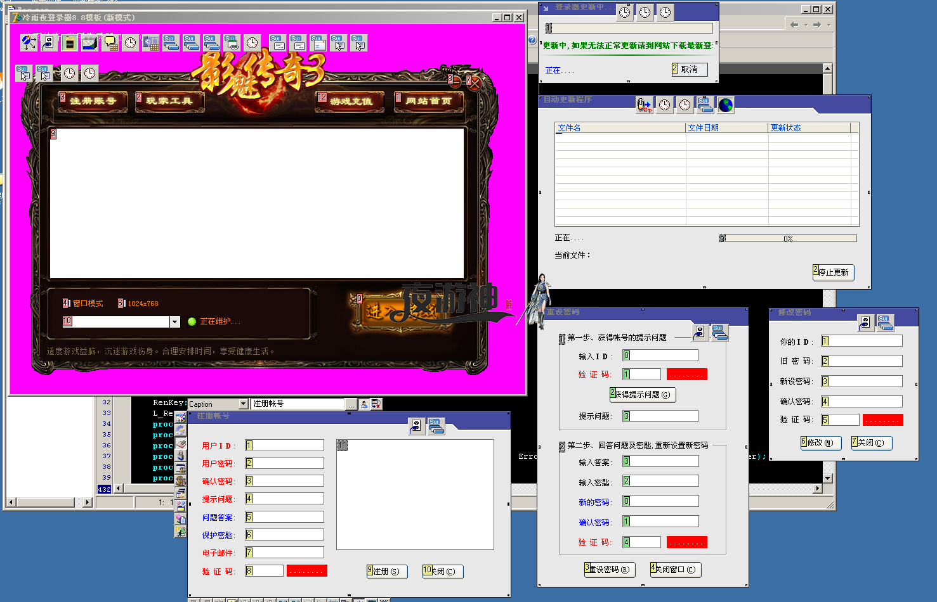The width and height of the screenshot is (937, 602).
Task: Select the chat balloon grid component icon
Action: pos(110,42)
